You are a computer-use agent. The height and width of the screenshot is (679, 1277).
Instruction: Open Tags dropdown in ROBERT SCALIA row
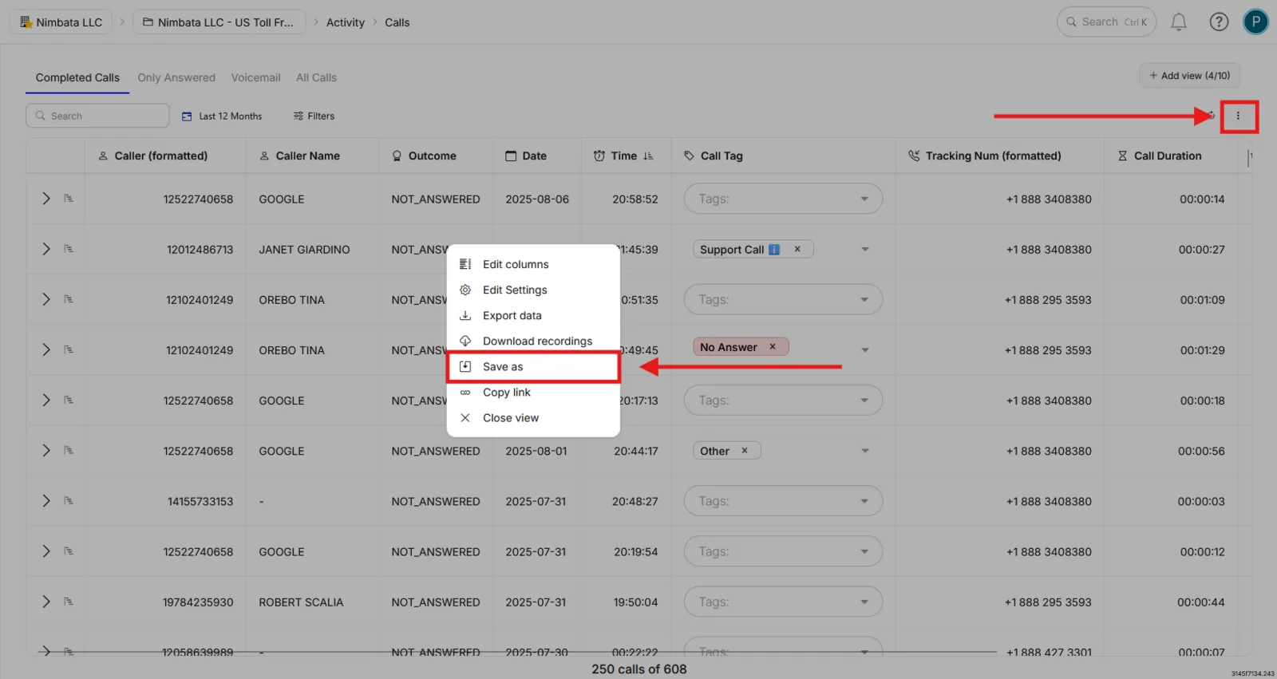click(x=783, y=602)
